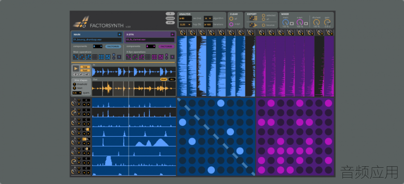Toggle the ALL button above Out waveform

[x=172, y=79]
